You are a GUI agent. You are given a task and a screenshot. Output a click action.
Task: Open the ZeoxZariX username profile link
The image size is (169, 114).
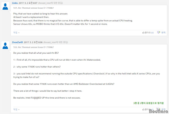17,42
